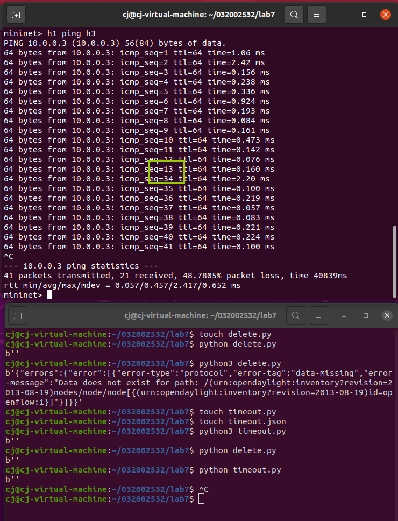Click the icmp_seq=41 time=0.100 ms line

[x=139, y=247]
